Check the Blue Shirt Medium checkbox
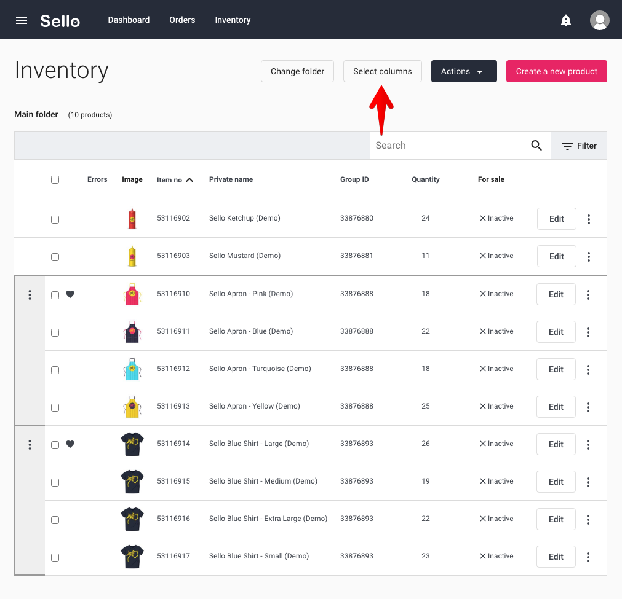This screenshot has width=622, height=599. click(55, 482)
